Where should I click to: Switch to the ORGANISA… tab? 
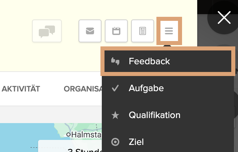83,89
